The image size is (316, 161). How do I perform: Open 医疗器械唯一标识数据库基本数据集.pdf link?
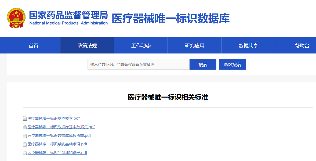[x=61, y=127]
